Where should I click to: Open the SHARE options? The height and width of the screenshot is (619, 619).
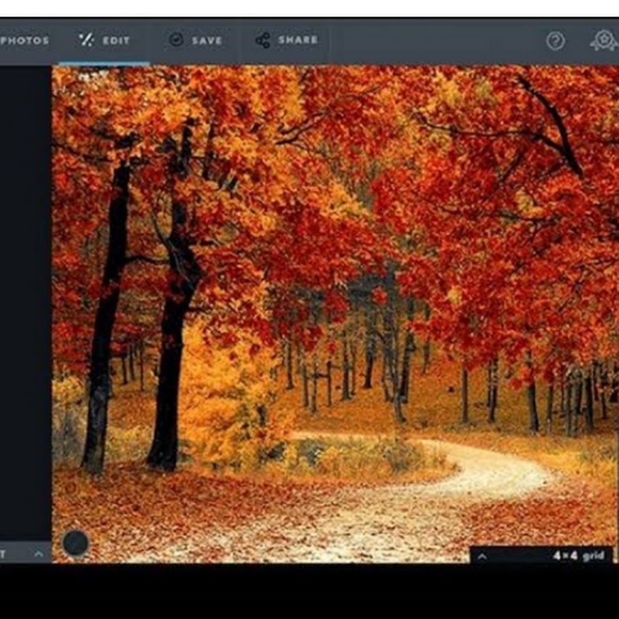click(286, 41)
